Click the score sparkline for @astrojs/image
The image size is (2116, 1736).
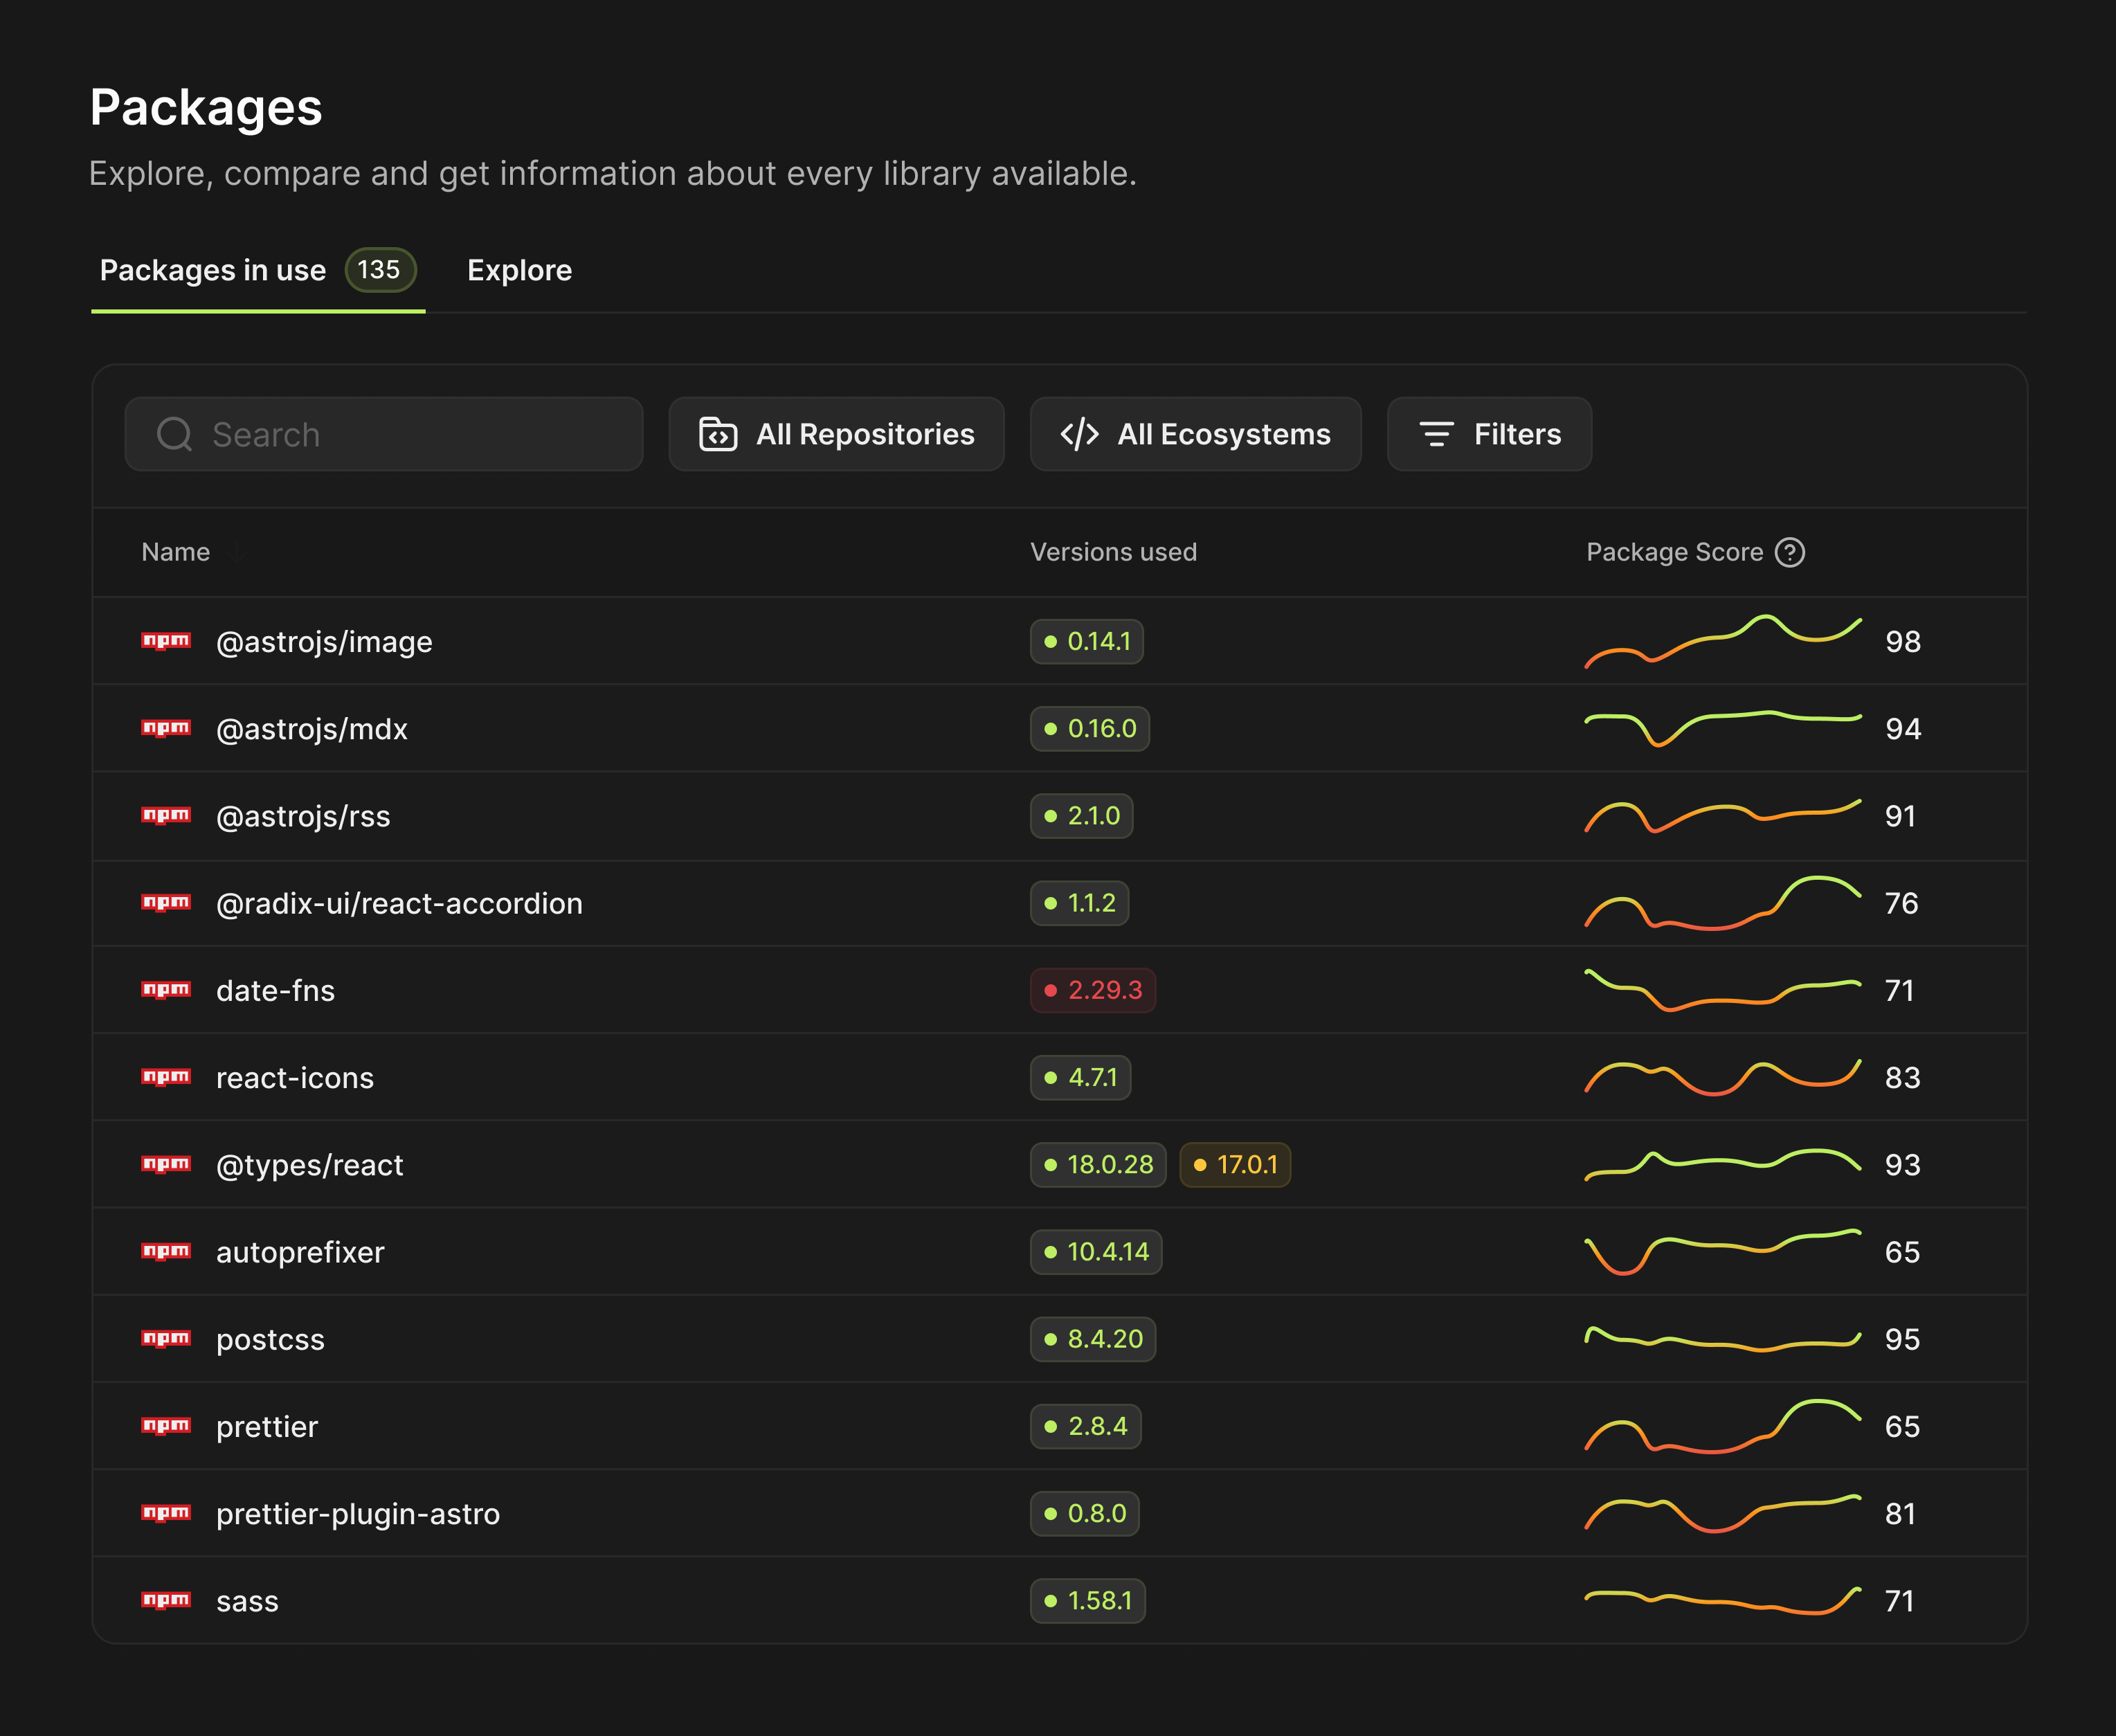click(1723, 641)
